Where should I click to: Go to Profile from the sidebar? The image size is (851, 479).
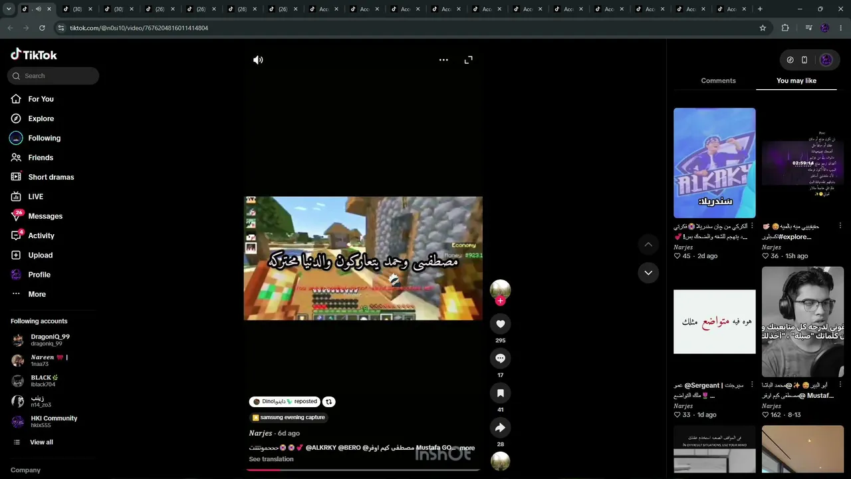pyautogui.click(x=39, y=275)
